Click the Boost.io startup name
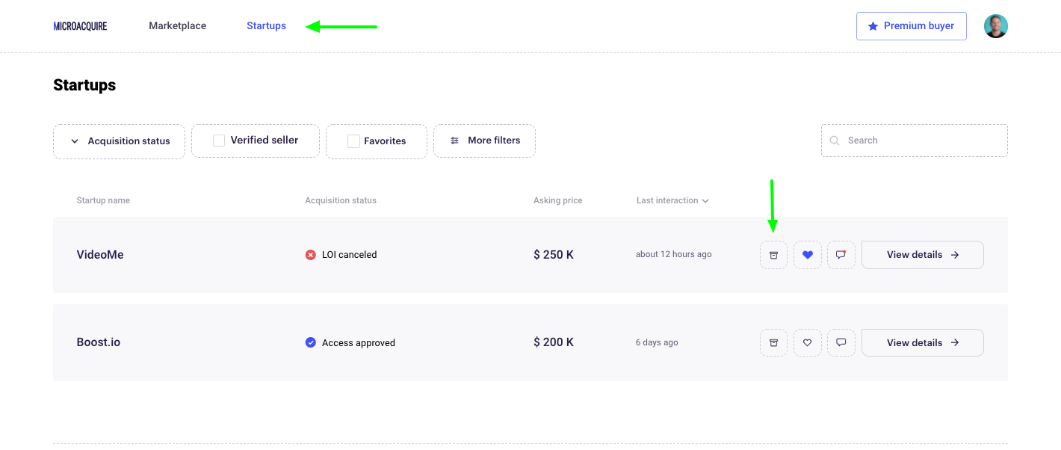1061x450 pixels. pos(99,342)
